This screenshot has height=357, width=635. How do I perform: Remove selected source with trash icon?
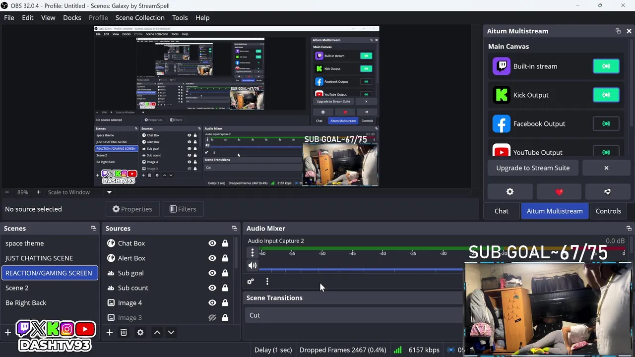pyautogui.click(x=124, y=332)
